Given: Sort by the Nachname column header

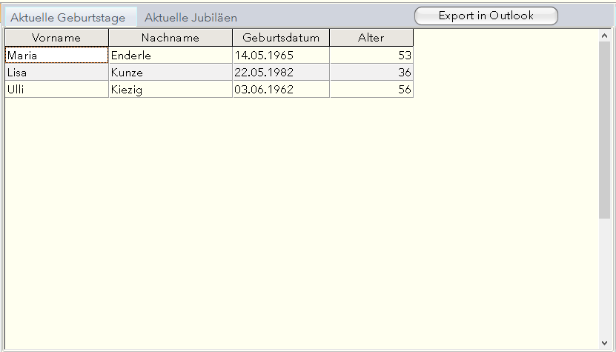Looking at the screenshot, I should [x=170, y=38].
